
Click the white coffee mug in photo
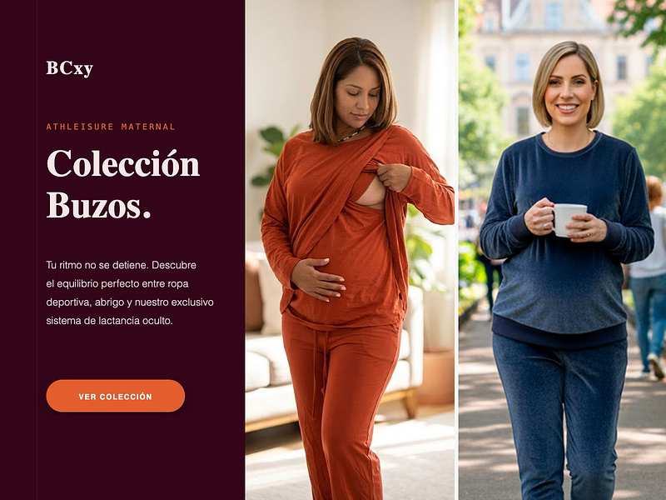point(569,220)
